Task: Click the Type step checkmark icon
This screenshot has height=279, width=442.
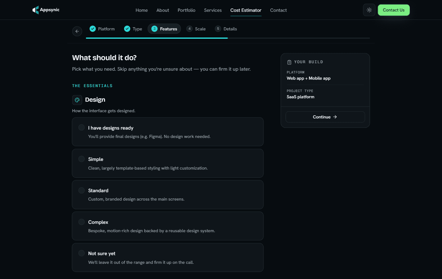Action: tap(127, 29)
